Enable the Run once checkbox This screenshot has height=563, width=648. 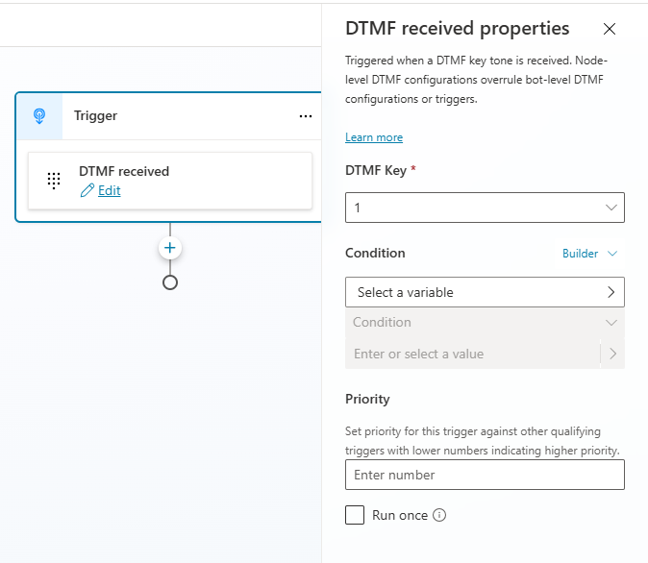(x=355, y=515)
